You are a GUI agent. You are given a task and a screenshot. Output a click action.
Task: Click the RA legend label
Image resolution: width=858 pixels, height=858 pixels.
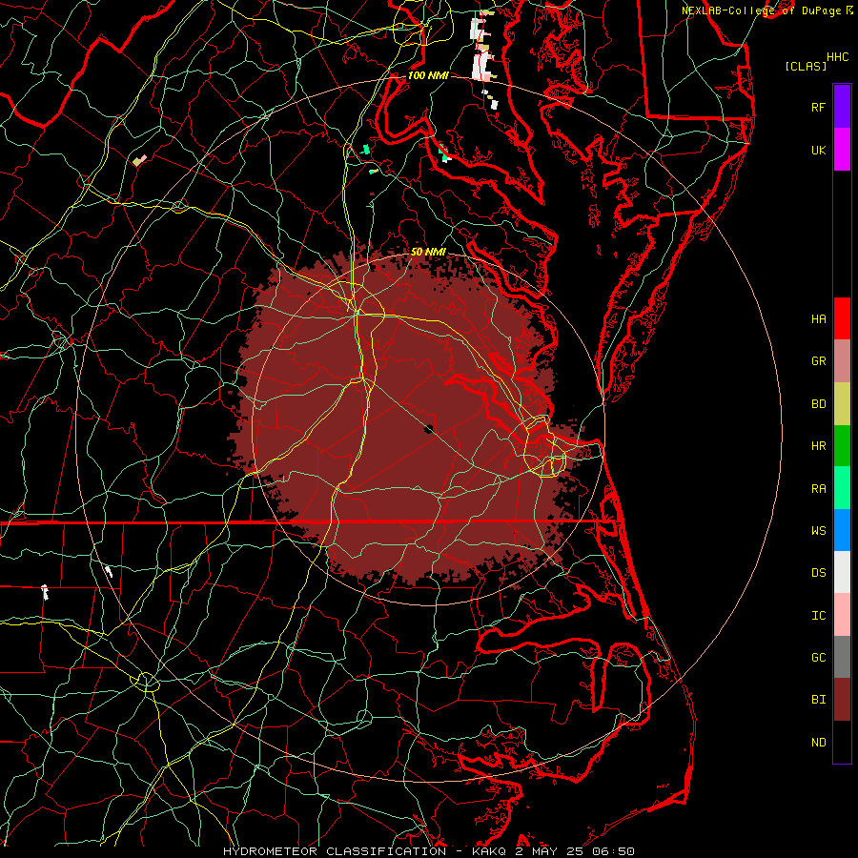click(818, 488)
